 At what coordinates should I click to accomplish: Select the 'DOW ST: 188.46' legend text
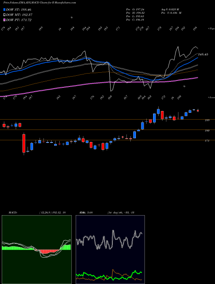coord(18,9)
